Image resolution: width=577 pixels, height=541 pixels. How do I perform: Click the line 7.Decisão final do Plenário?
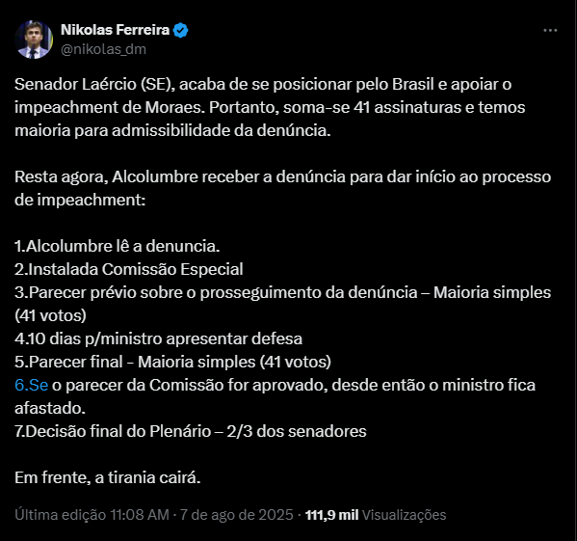tap(191, 431)
